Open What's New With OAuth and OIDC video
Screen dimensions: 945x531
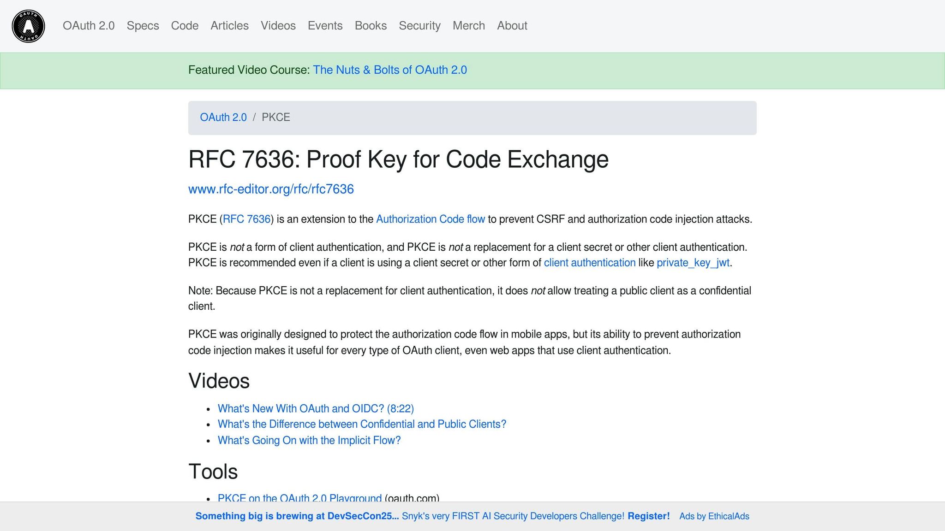click(316, 409)
